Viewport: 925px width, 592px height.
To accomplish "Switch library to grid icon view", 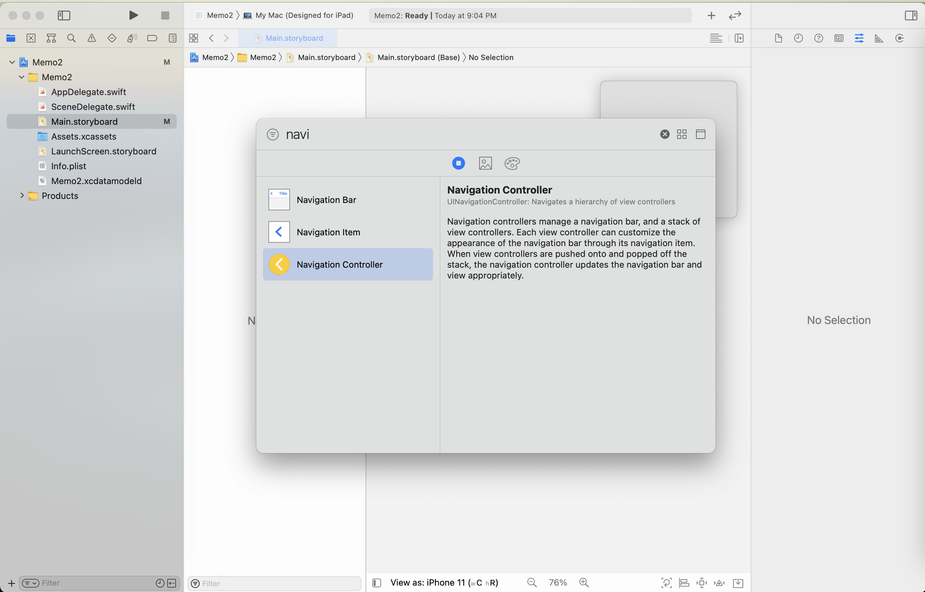I will 682,134.
